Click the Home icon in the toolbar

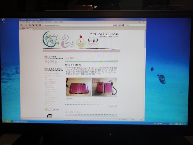click(x=36, y=25)
